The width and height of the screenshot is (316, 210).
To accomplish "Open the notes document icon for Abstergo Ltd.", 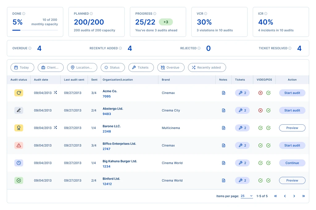I will 223,110.
